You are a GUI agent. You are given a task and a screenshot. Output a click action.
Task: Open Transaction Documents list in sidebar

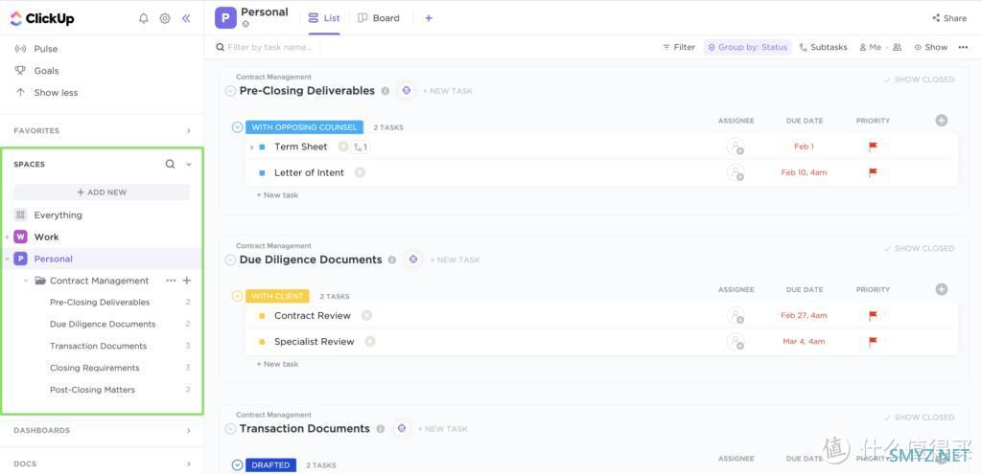coord(99,346)
